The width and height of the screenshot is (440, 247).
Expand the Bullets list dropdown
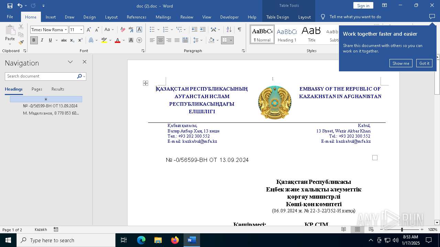click(x=158, y=30)
